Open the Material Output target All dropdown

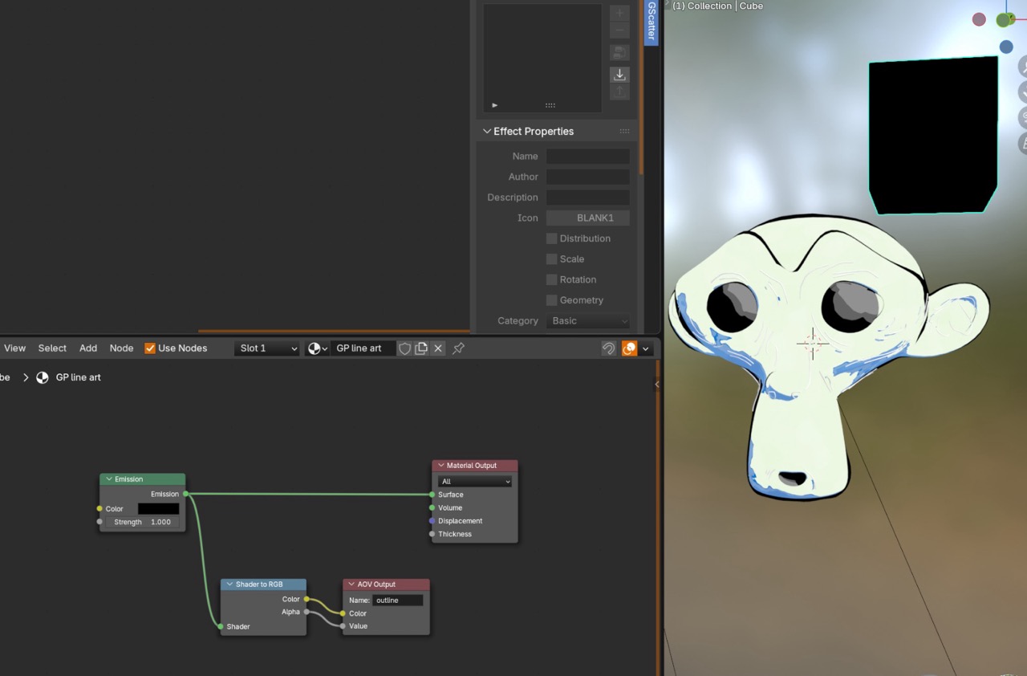(475, 482)
